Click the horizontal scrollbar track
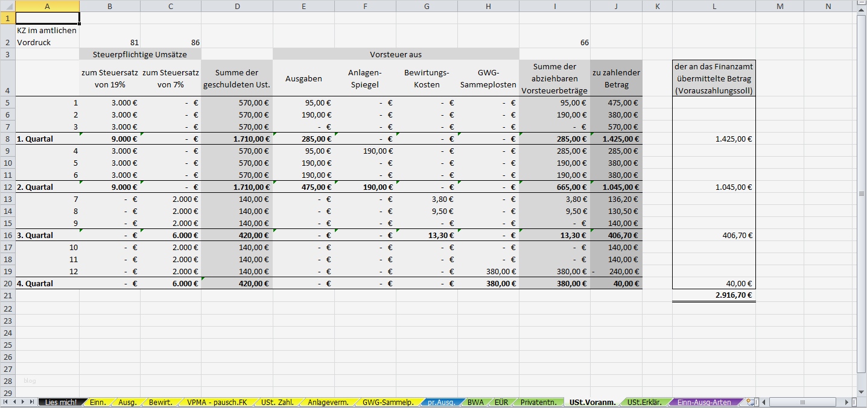The height and width of the screenshot is (408, 867). point(802,402)
